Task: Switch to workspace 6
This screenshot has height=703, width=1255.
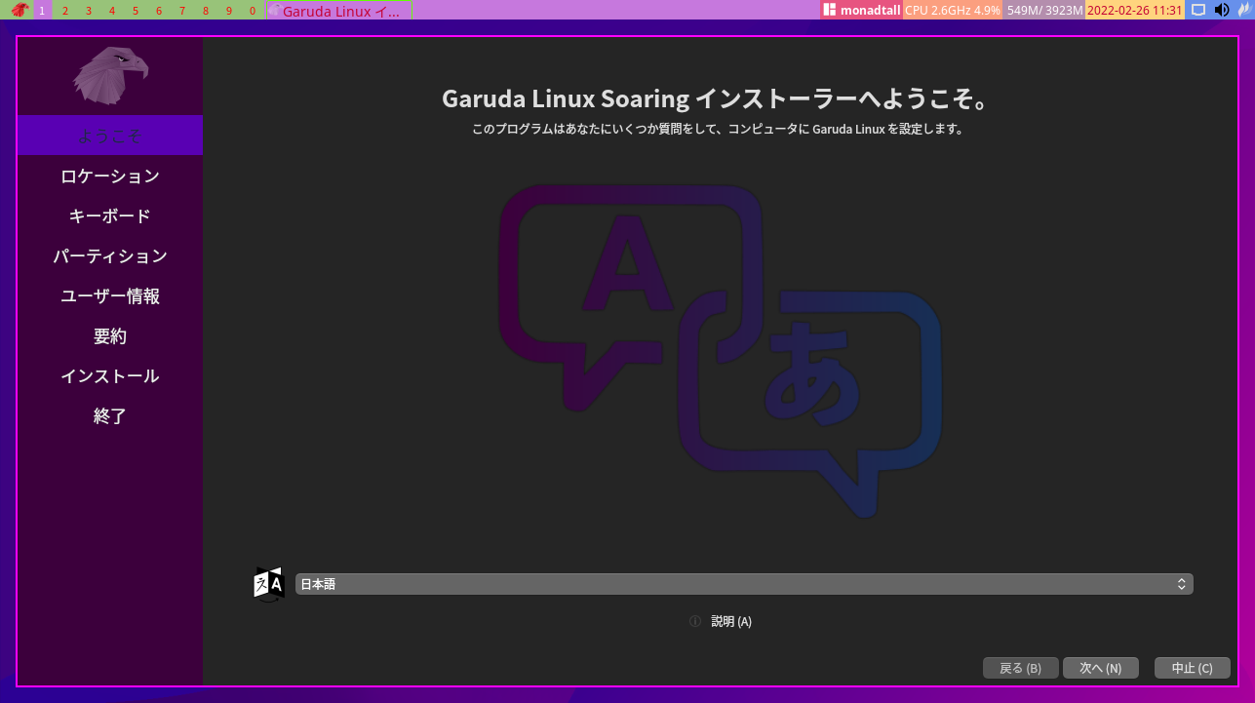Action: pyautogui.click(x=159, y=11)
